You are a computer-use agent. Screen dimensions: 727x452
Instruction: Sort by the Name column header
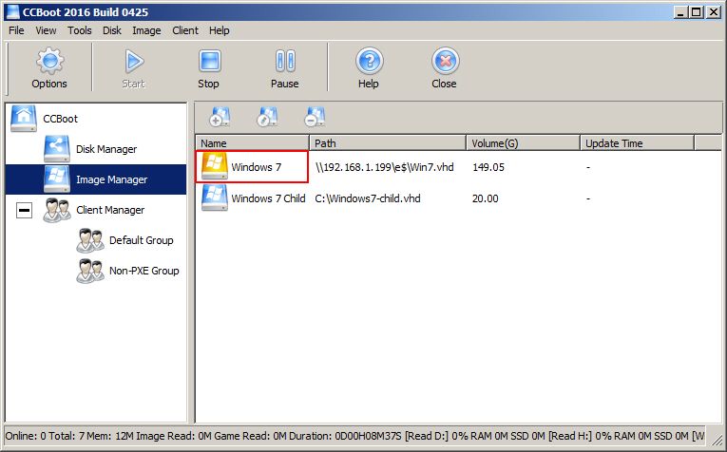pyautogui.click(x=252, y=143)
